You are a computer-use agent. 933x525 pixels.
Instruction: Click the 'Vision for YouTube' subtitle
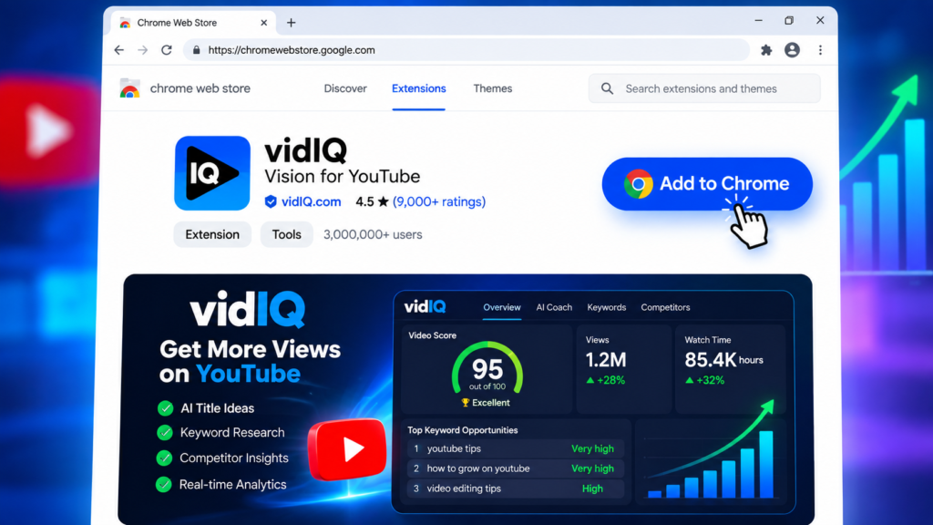coord(343,176)
